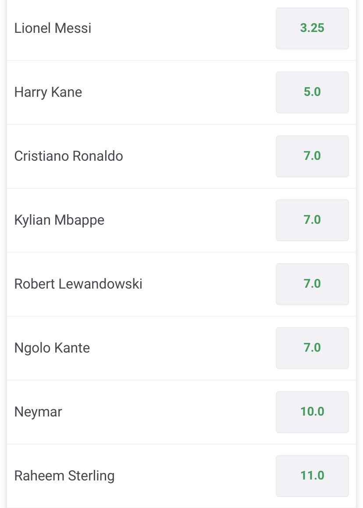Choose Neymar's odds button
Viewport: 363px width, 508px height.
[x=312, y=412]
